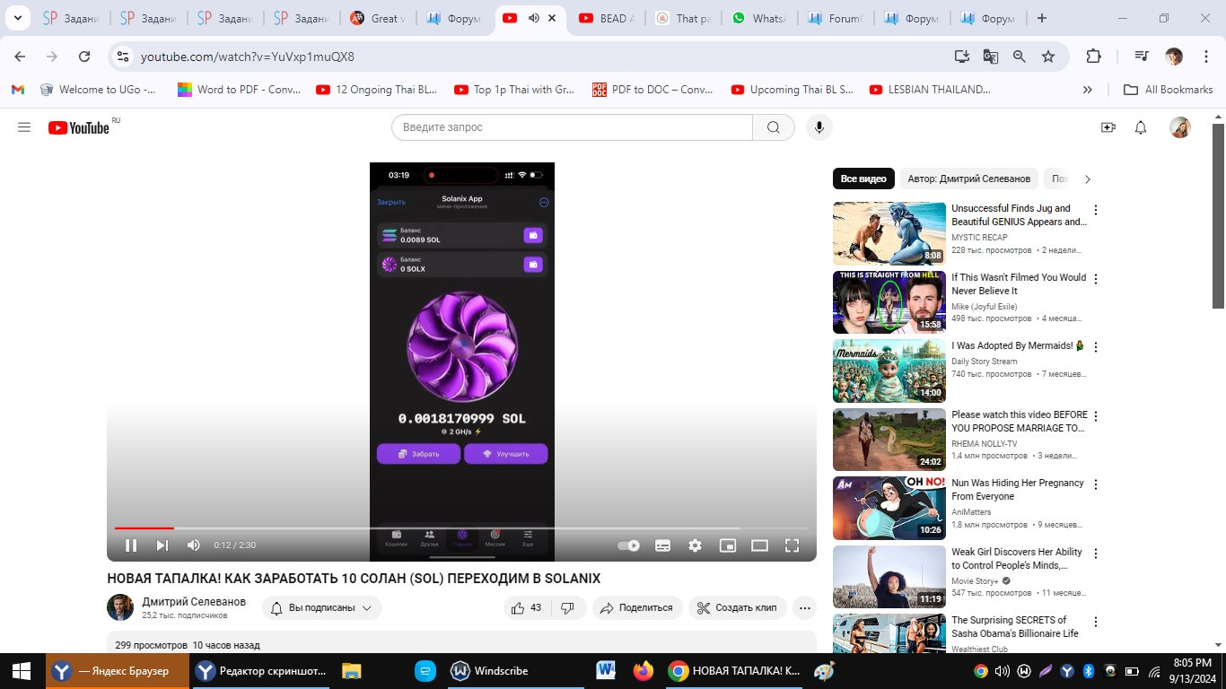The width and height of the screenshot is (1226, 689).
Task: Toggle the autoplay switch
Action: pyautogui.click(x=628, y=545)
